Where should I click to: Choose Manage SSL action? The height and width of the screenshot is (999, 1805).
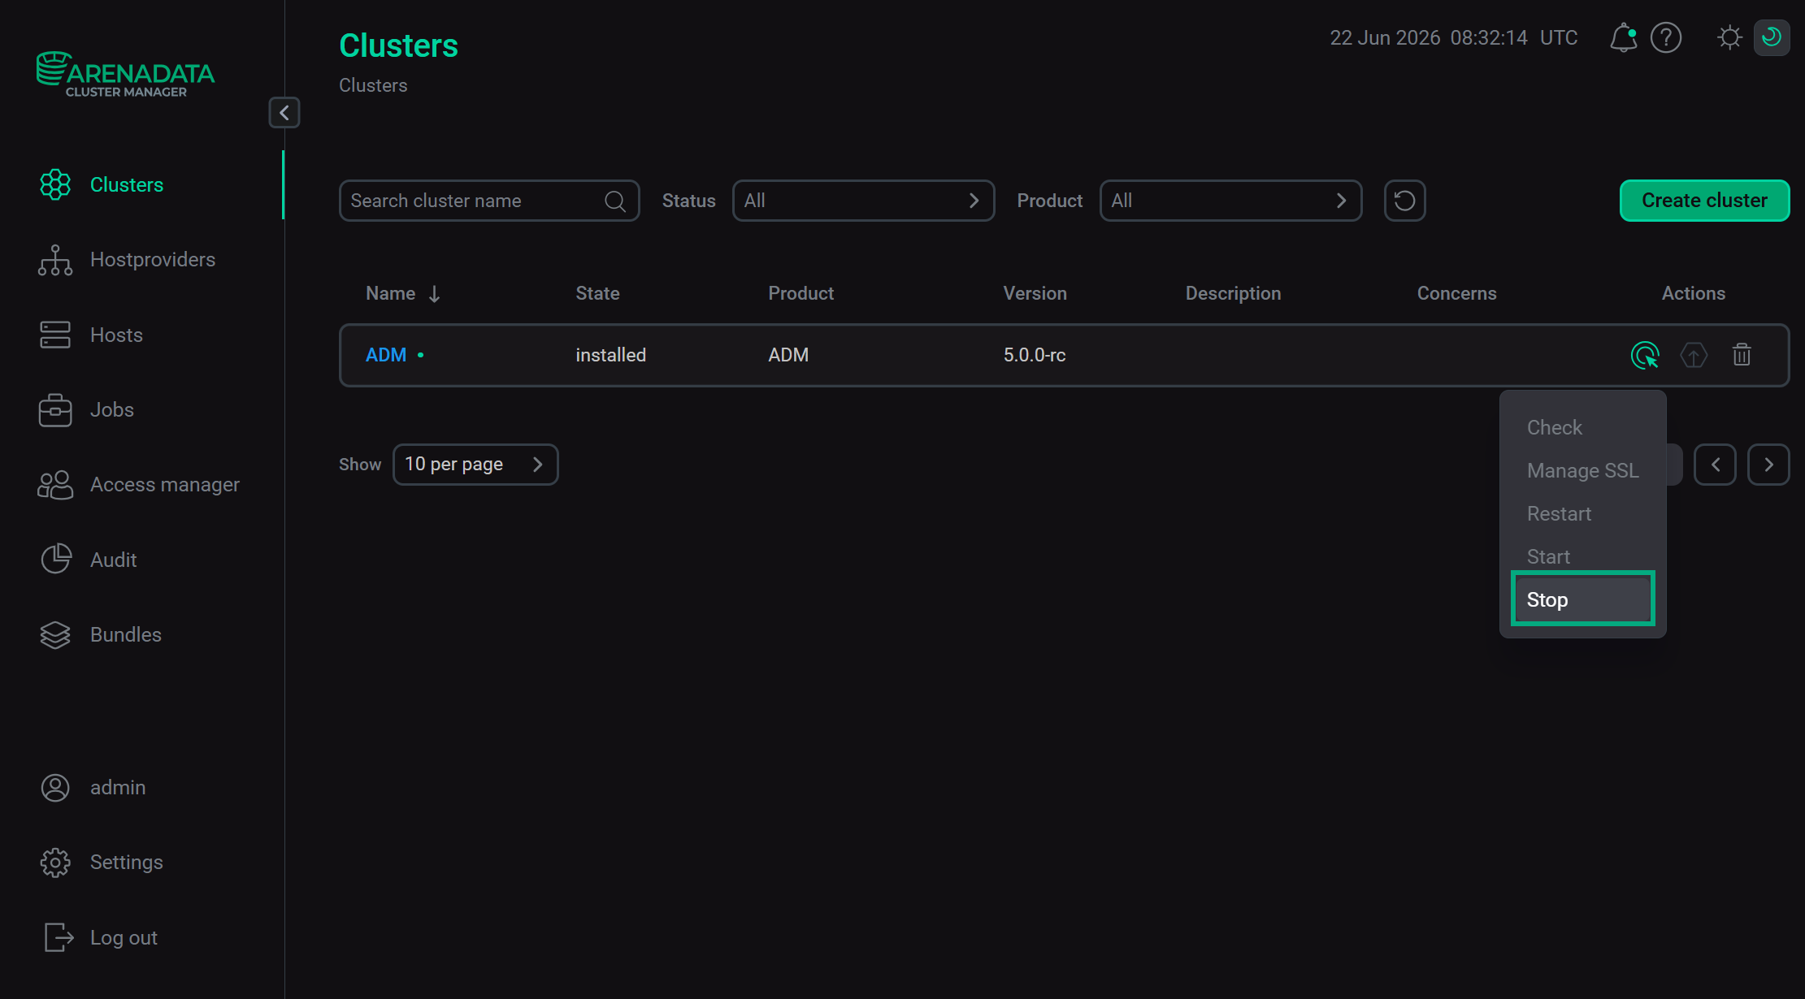pos(1582,470)
